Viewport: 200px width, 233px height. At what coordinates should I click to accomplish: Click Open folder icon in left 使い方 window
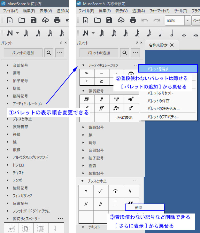pos(22,20)
